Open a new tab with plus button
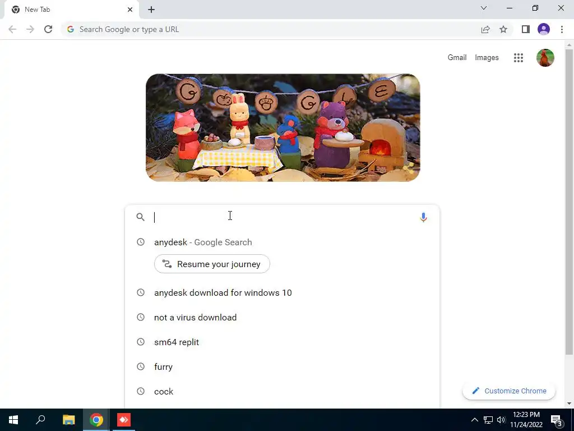 tap(151, 10)
